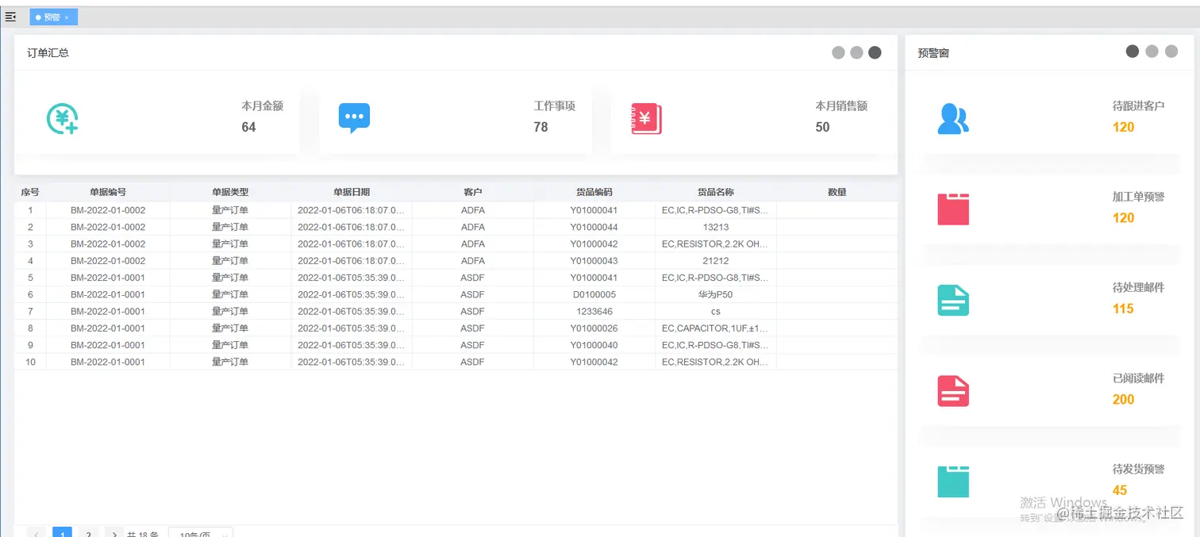Image resolution: width=1200 pixels, height=537 pixels.
Task: Click the 待发货预警 count 45
Action: pyautogui.click(x=1120, y=490)
